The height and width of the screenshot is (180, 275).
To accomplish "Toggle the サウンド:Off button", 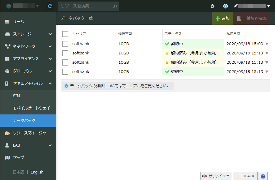I will [216, 176].
